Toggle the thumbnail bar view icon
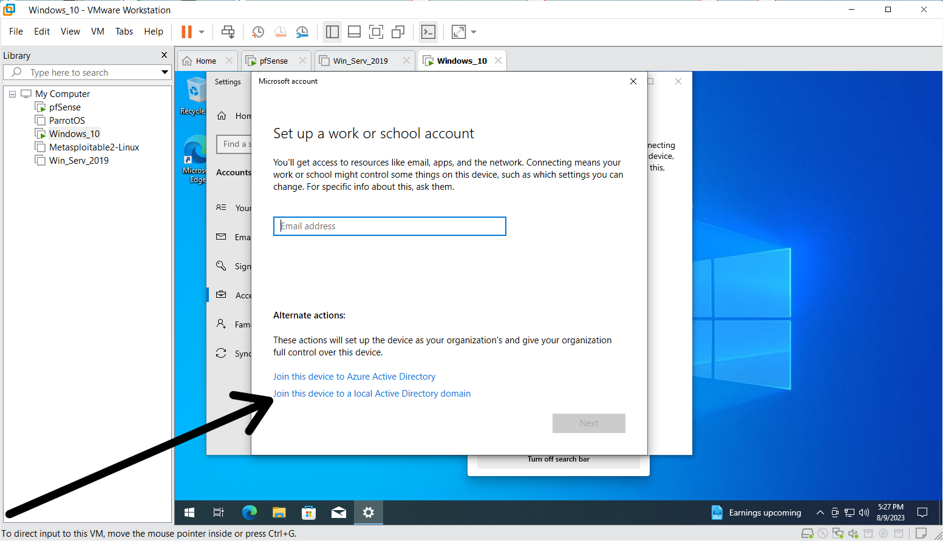The height and width of the screenshot is (541, 943). [355, 32]
